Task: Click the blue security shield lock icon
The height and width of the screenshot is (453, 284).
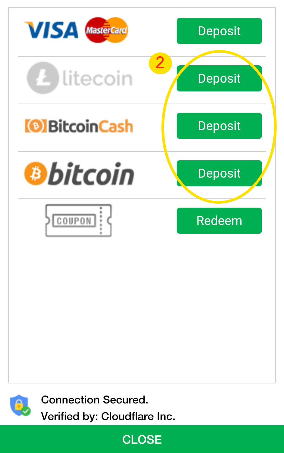Action: [x=19, y=405]
